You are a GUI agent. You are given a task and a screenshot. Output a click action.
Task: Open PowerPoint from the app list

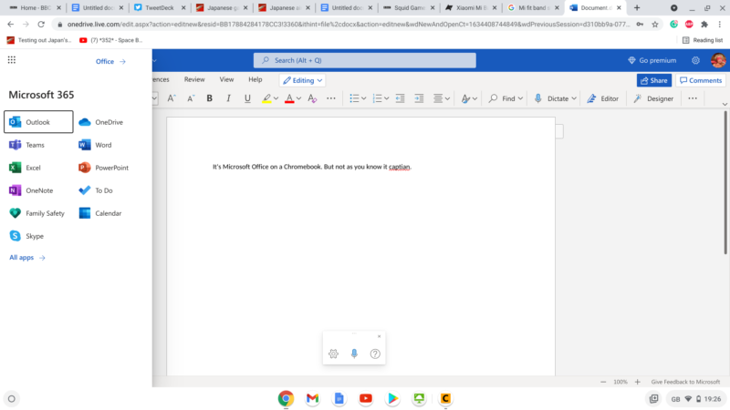click(103, 168)
